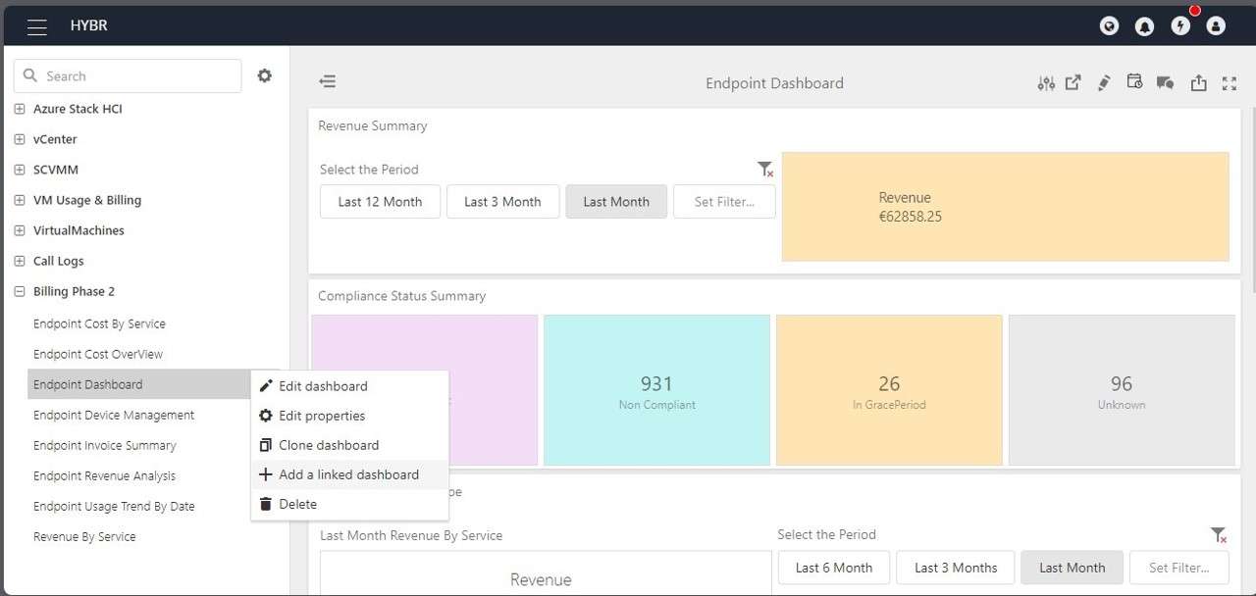Viewport: 1256px width, 596px height.
Task: Open the dashboard parameters sliders icon
Action: [x=1046, y=83]
